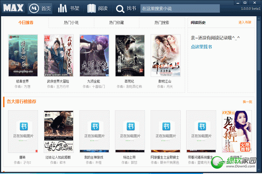262x174 pixels.
Task: Open the 龙组特工 book cover
Action: click(x=237, y=132)
